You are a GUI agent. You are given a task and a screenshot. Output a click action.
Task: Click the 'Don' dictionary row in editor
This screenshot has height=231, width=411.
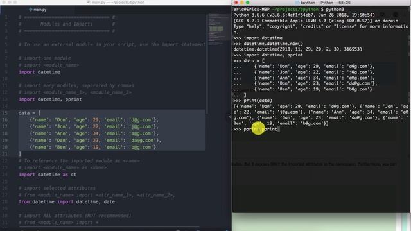[x=94, y=120]
